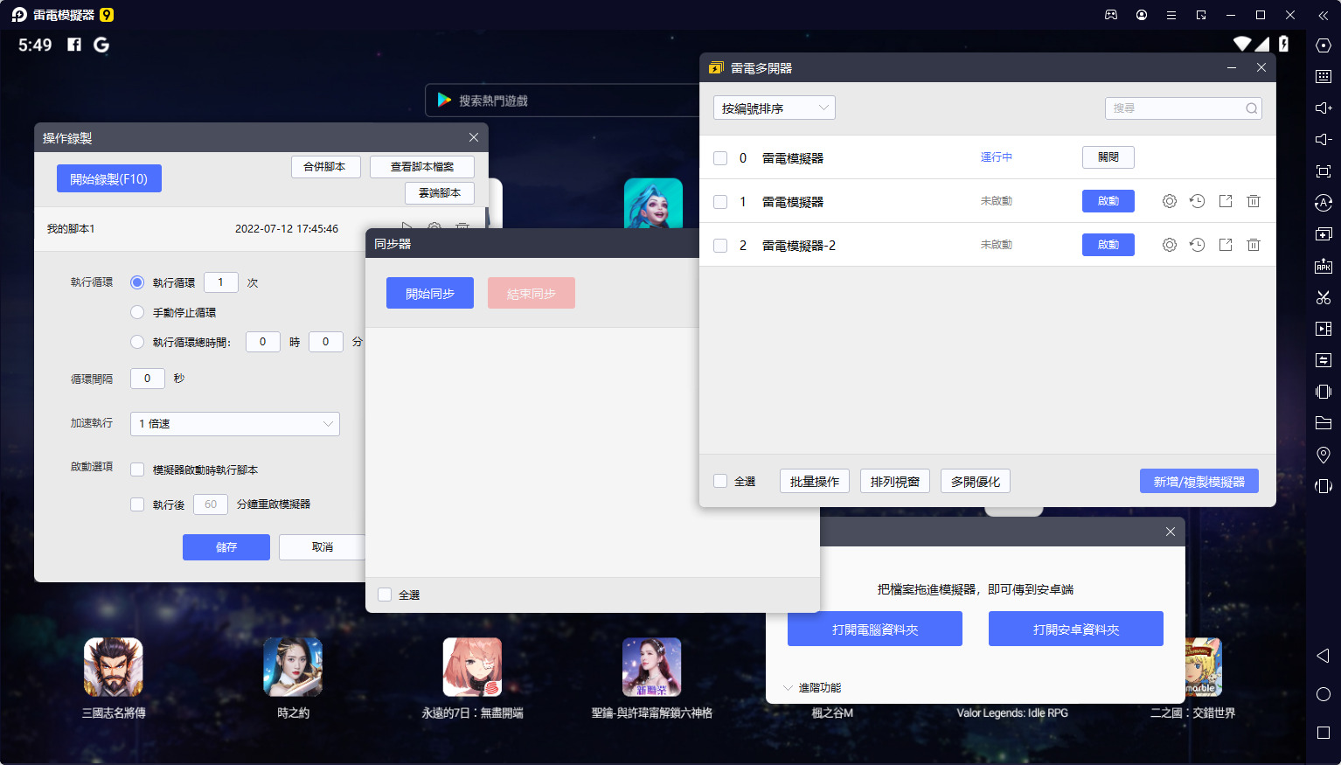Click Android recent apps square button
Image resolution: width=1341 pixels, height=765 pixels.
1324,733
